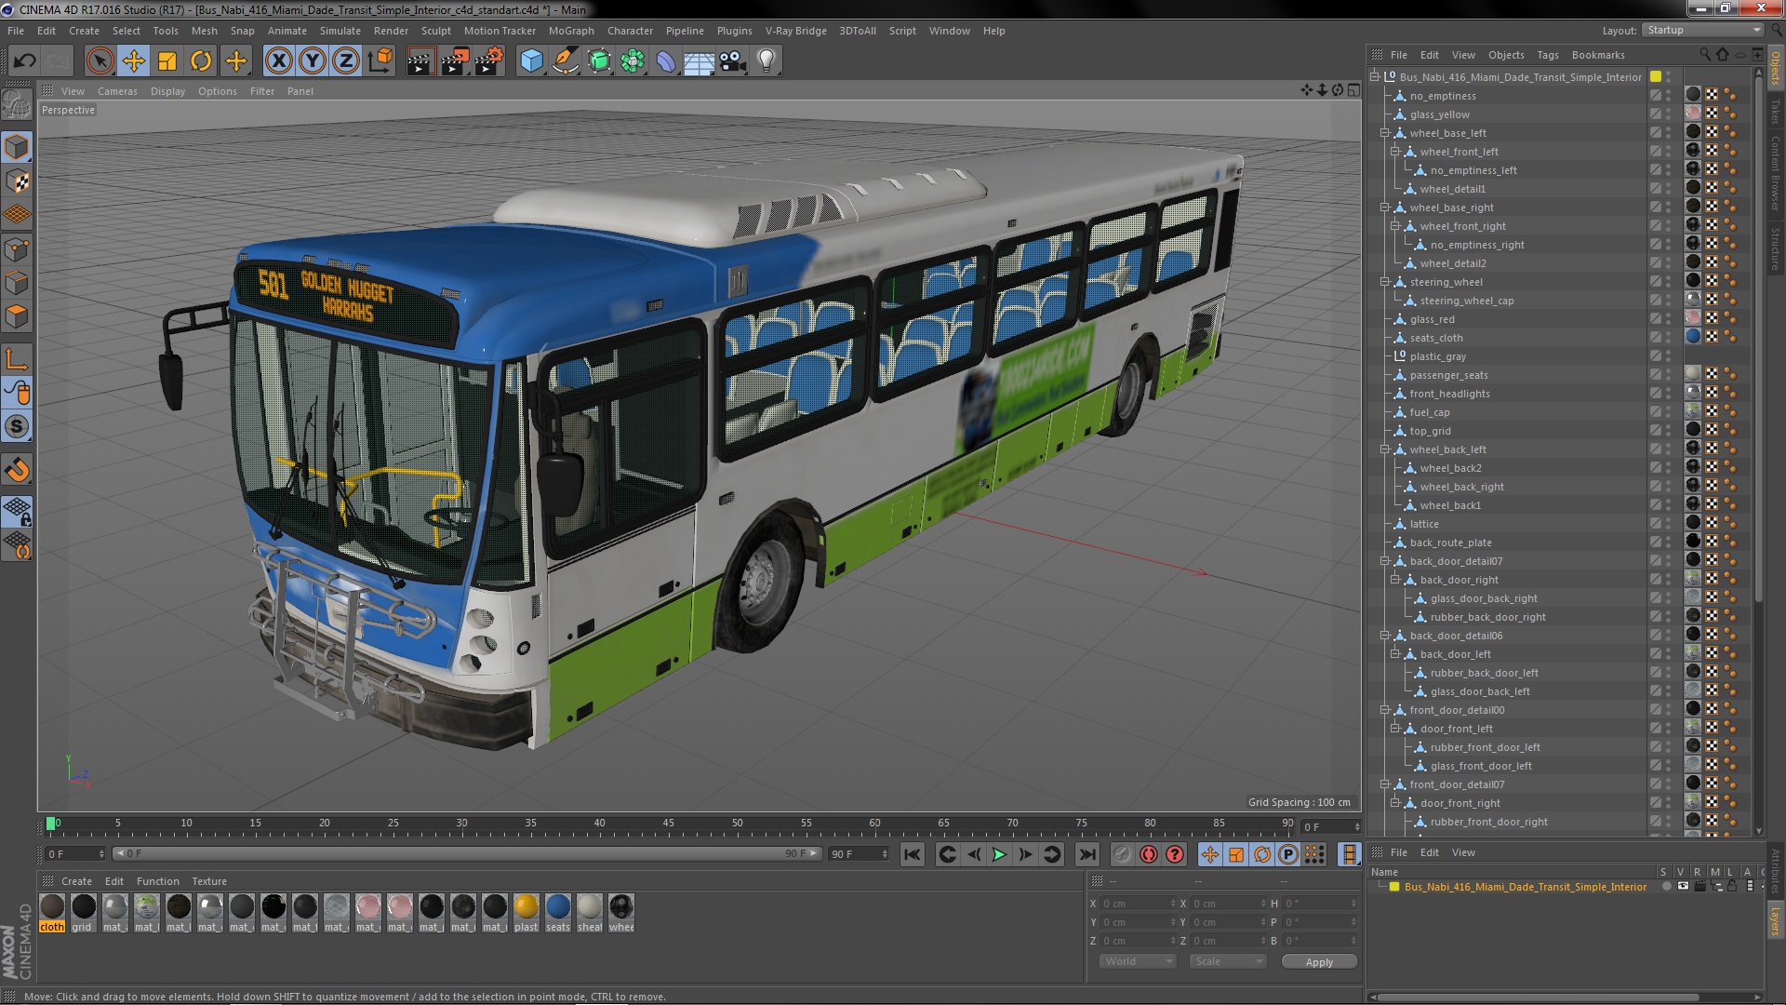The image size is (1786, 1005).
Task: Click frame 45 on the timeline
Action: point(669,824)
